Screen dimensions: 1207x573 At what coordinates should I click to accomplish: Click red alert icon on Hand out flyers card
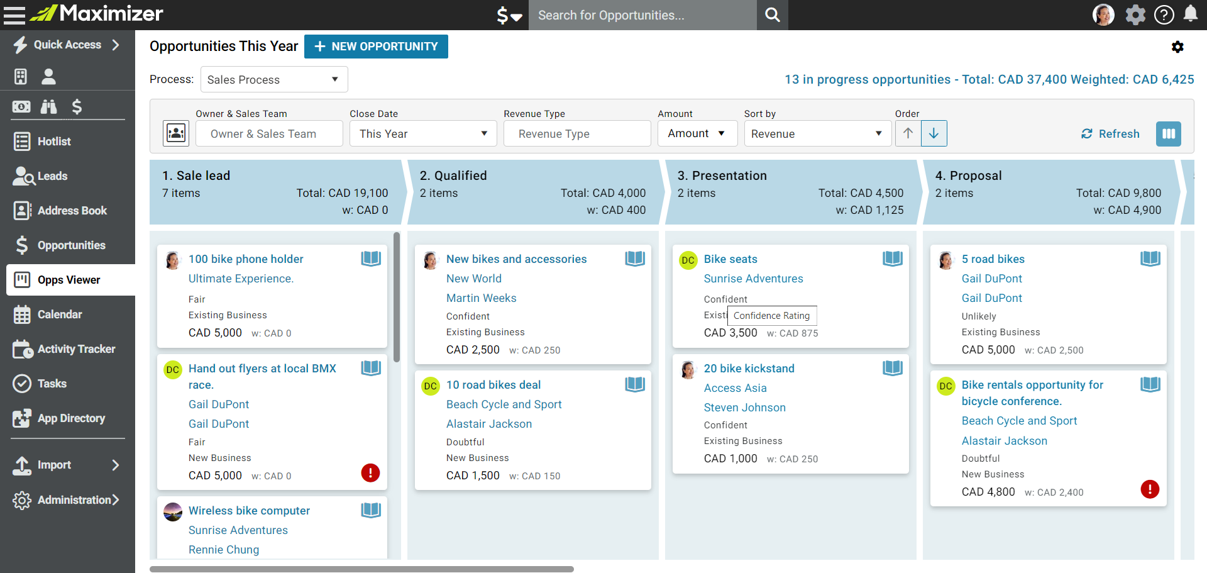tap(370, 472)
